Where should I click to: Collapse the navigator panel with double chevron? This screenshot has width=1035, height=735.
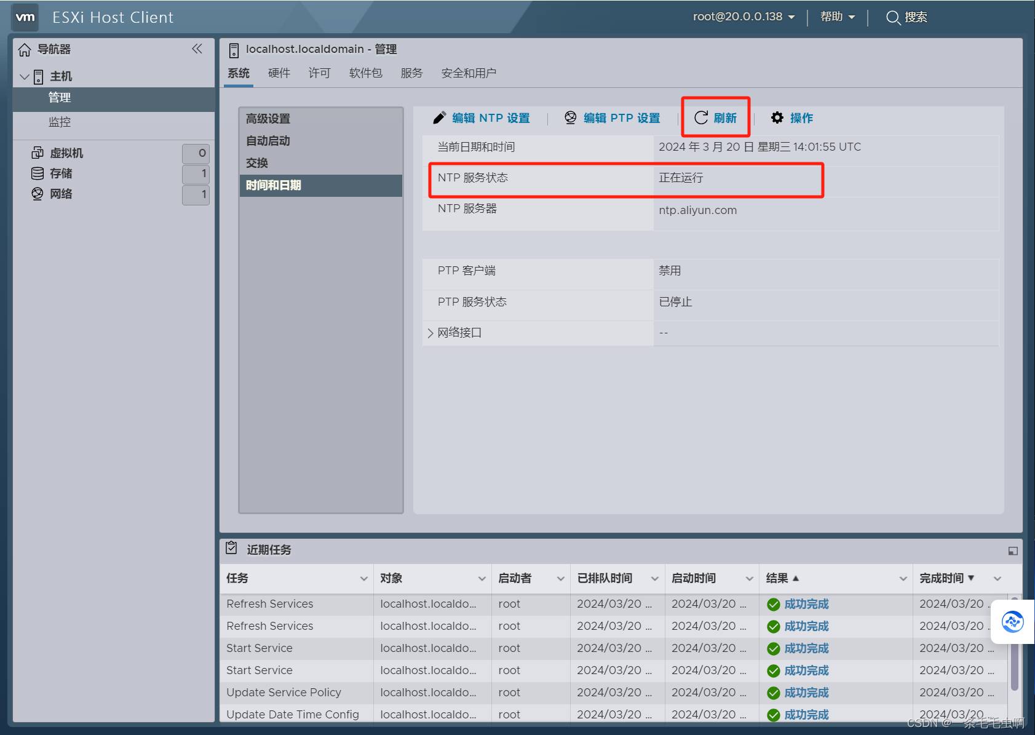click(197, 49)
